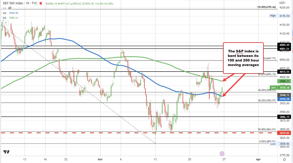The height and width of the screenshot is (163, 293).
Task: Click the 4125.00 price axis tick
Action: tap(284, 34)
